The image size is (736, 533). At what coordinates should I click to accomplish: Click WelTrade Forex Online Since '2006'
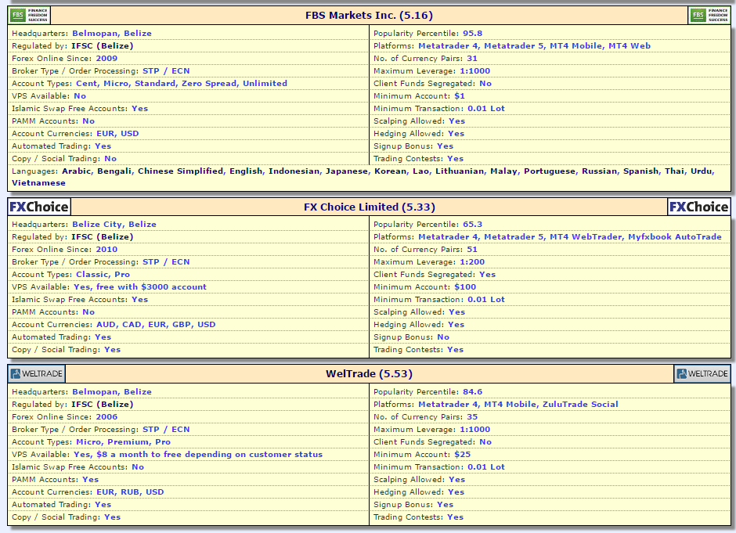click(x=106, y=417)
